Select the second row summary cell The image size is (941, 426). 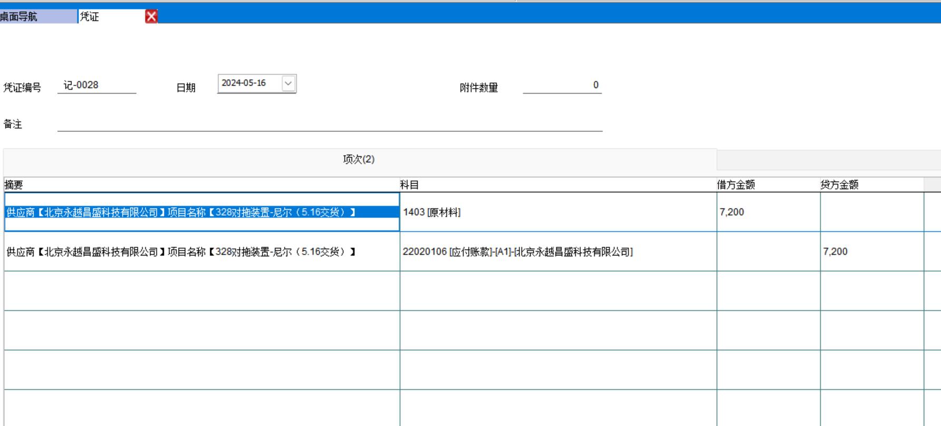(201, 252)
